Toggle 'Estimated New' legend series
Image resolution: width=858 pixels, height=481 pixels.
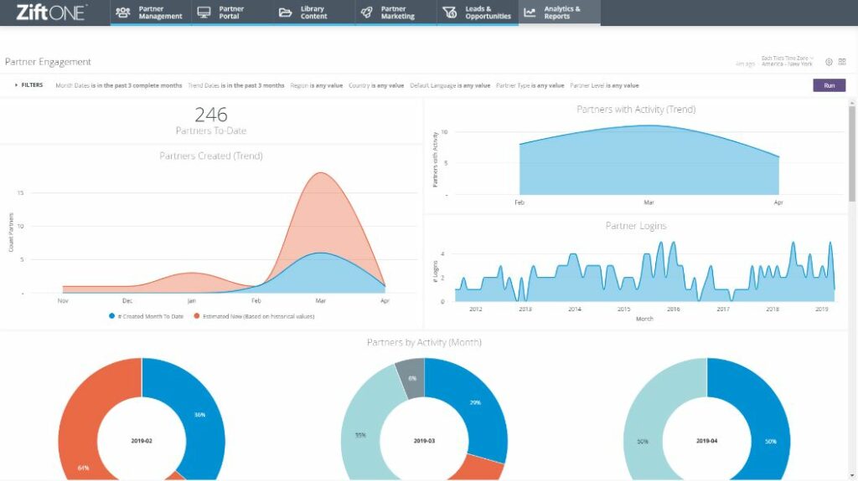pos(254,316)
